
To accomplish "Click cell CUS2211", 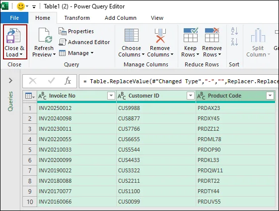I will (x=156, y=181).
